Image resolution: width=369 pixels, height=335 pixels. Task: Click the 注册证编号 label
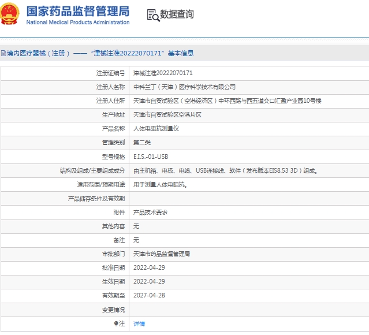[111, 73]
